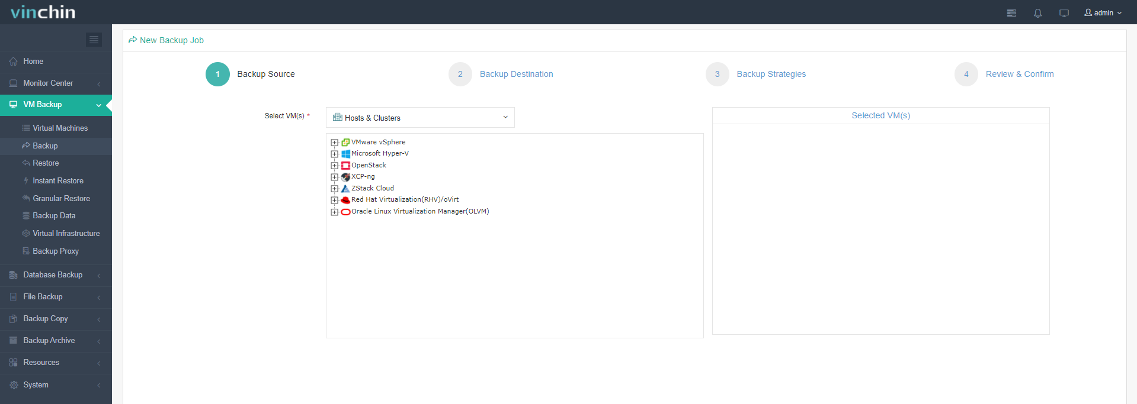This screenshot has height=404, width=1137.
Task: Select Backup submenu item
Action: coord(56,146)
